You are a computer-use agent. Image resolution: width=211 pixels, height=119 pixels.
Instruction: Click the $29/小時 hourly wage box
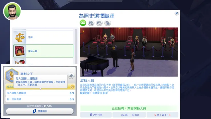click(96, 115)
